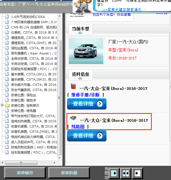
Task: Click document icon beside 安装位置: 继电器
Action: [x=7, y=110]
